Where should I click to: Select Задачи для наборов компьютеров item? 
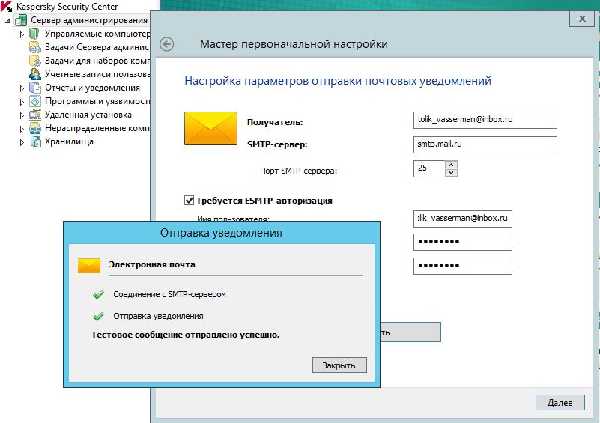point(97,61)
